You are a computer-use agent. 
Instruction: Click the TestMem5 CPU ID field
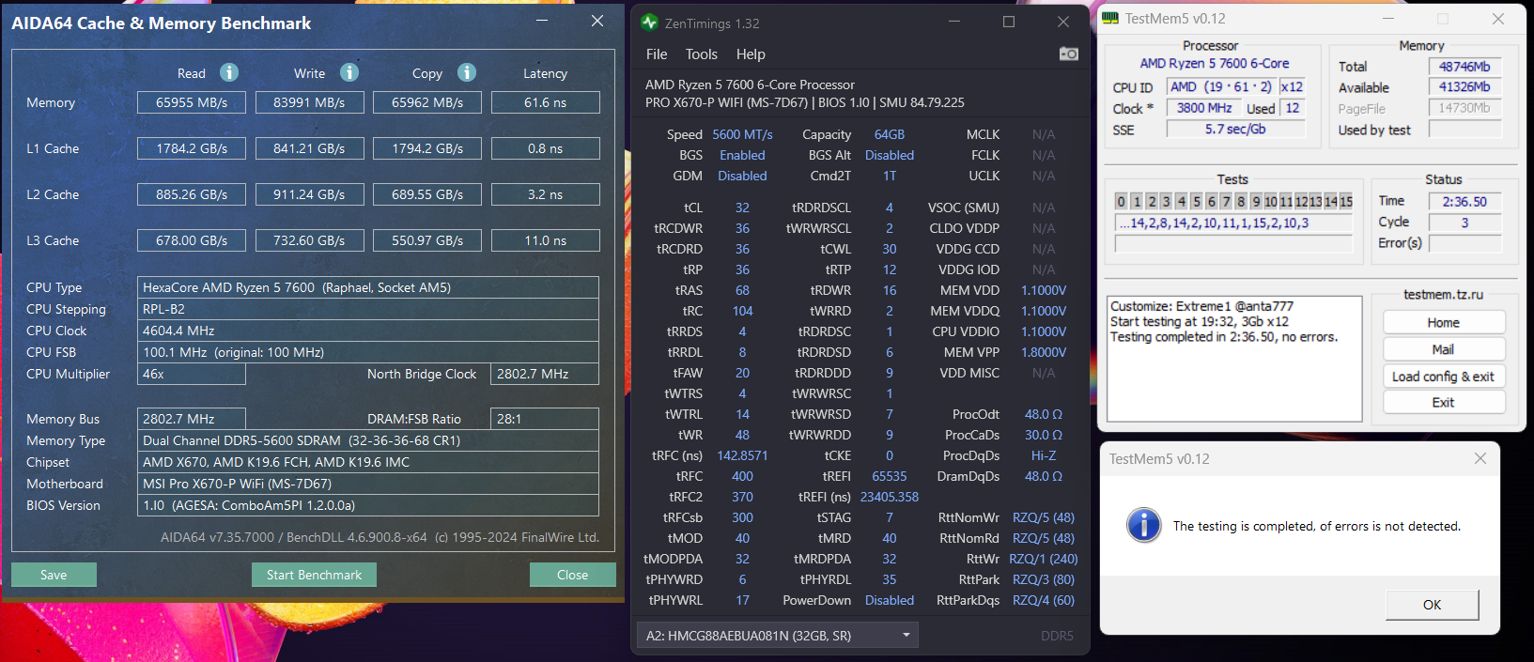pos(1221,86)
